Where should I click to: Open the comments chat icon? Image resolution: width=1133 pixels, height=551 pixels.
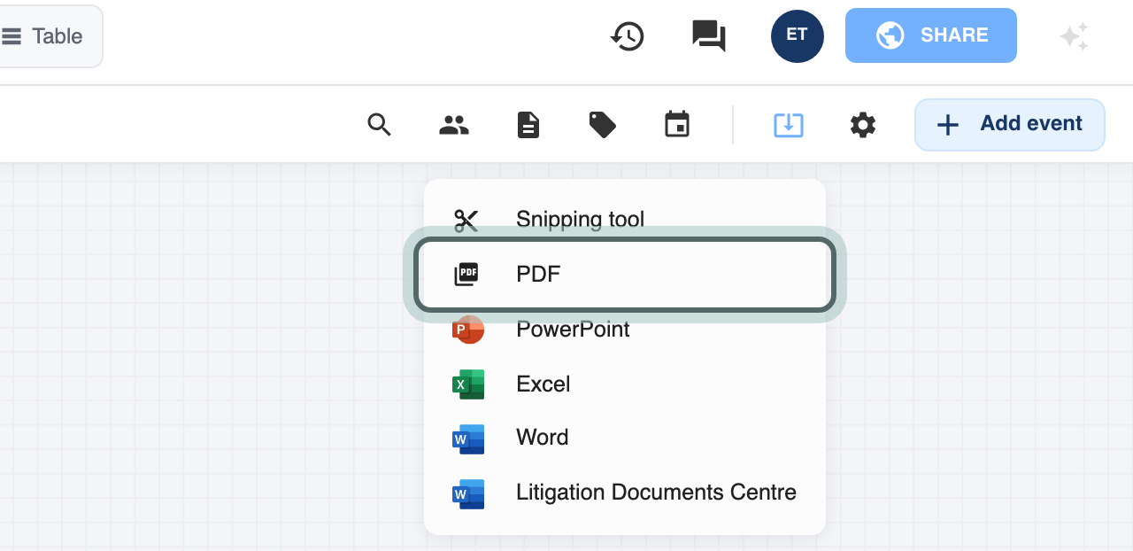[709, 36]
